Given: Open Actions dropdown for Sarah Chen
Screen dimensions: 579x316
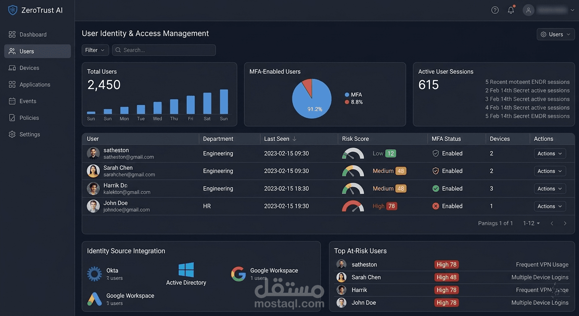Looking at the screenshot, I should (x=550, y=171).
